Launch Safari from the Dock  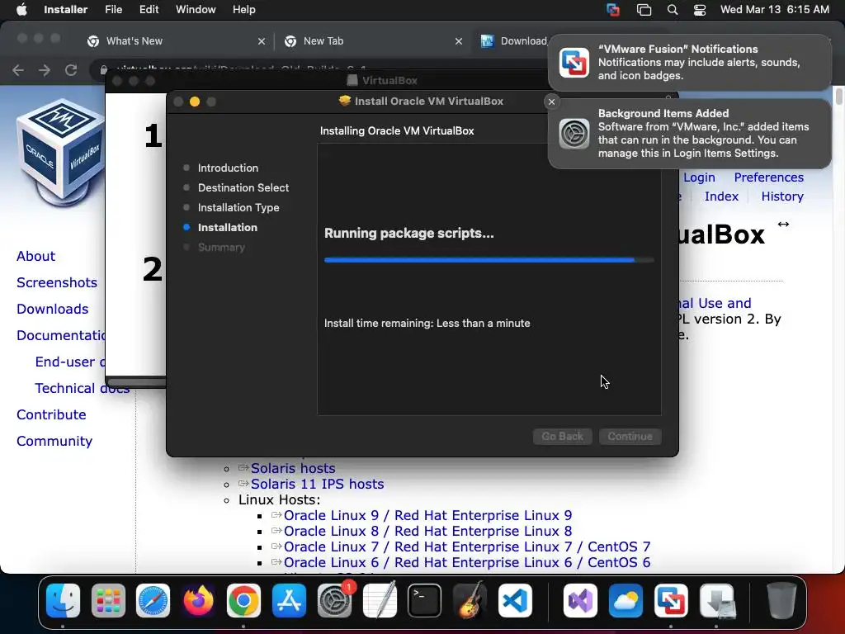coord(153,601)
